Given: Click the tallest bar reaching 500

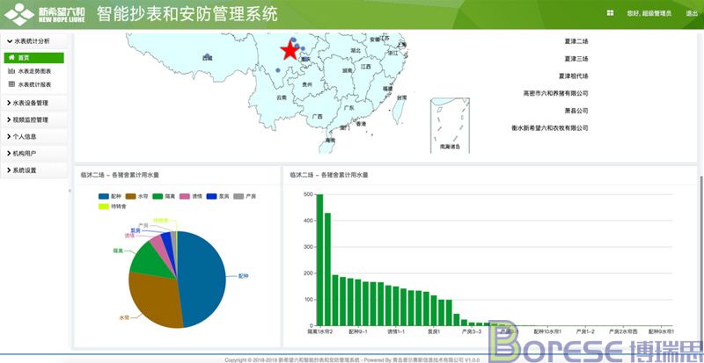Looking at the screenshot, I should pos(319,260).
